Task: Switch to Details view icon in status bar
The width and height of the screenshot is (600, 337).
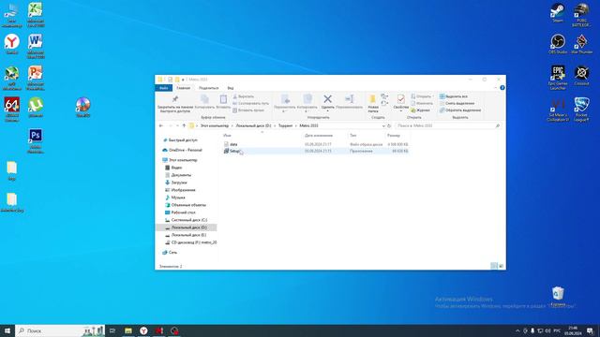Action: click(494, 266)
